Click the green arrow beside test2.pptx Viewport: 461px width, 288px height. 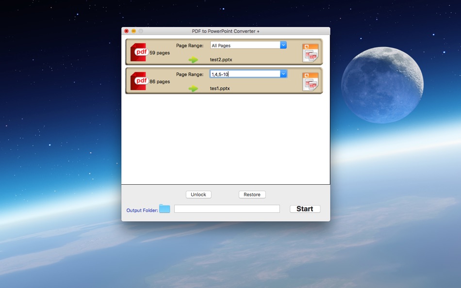pos(193,60)
